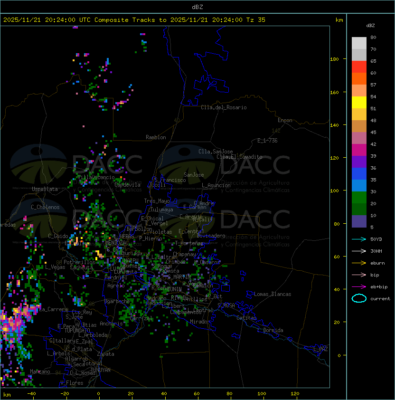Select the dark orange swatch beside the 60 label
This screenshot has width=395, height=400.
click(359, 78)
